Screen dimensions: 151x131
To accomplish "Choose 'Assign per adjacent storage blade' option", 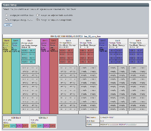I will pos(37,20).
